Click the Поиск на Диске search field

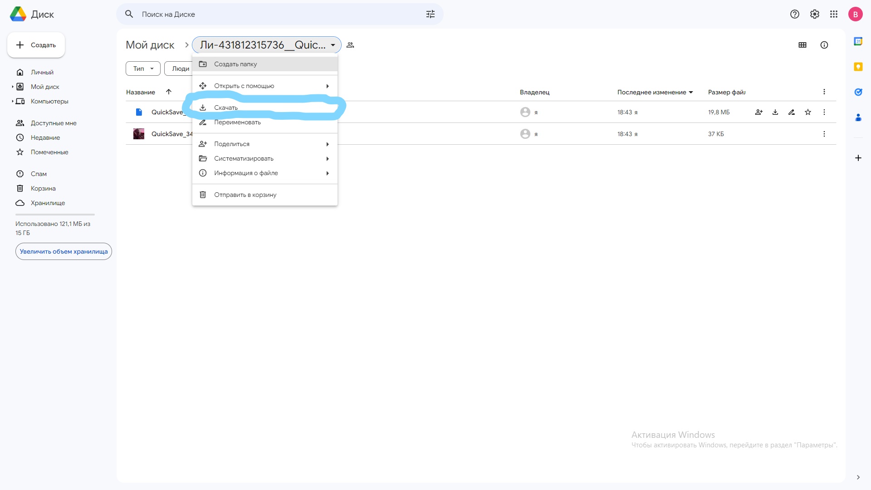click(272, 14)
